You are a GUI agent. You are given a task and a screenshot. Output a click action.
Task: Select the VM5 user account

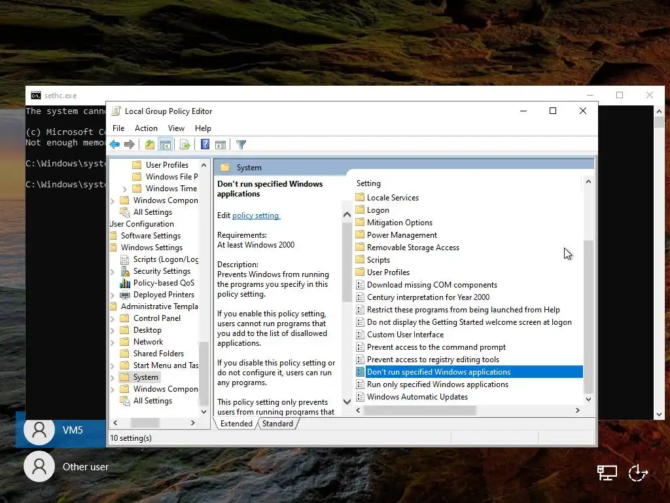click(61, 430)
